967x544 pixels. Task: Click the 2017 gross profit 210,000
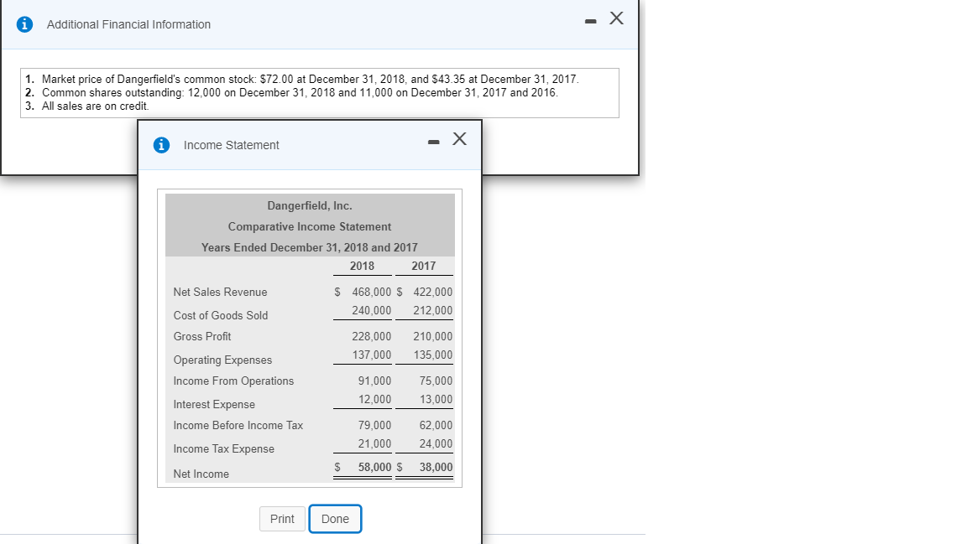[432, 336]
